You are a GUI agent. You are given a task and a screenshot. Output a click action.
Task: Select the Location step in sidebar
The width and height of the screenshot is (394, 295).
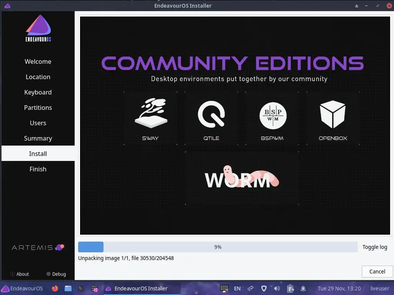(x=38, y=77)
